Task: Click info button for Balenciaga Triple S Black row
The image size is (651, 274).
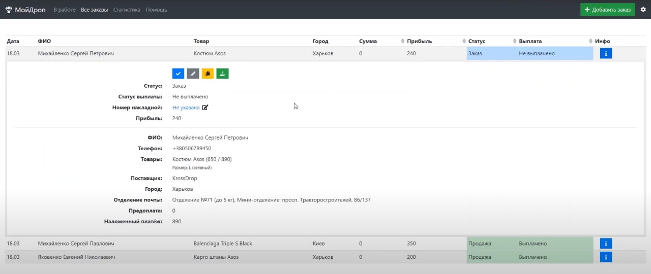Action: (x=606, y=244)
